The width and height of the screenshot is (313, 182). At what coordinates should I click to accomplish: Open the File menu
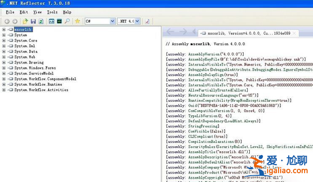coord(10,12)
